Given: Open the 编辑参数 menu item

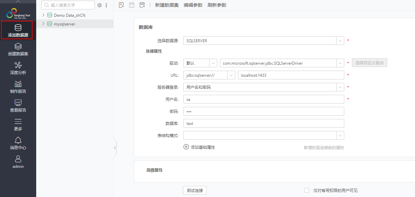Looking at the screenshot, I should [193, 5].
